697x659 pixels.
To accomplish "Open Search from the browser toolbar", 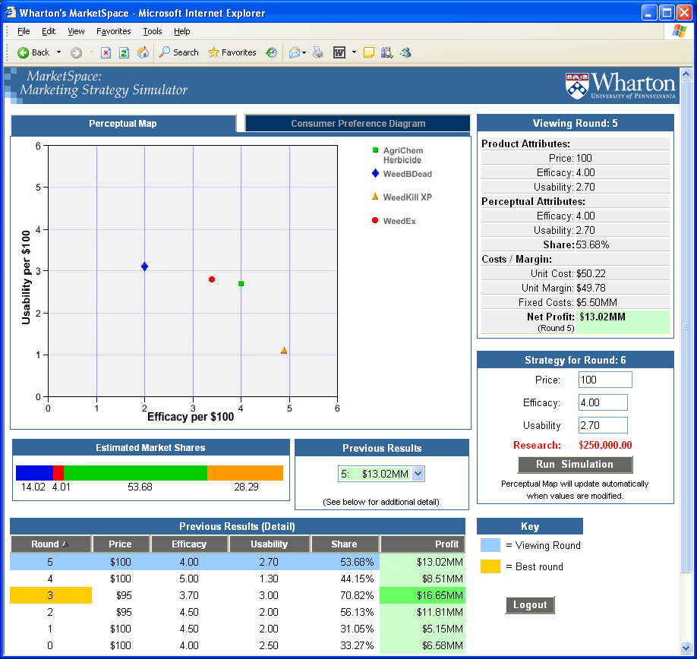I will [178, 52].
